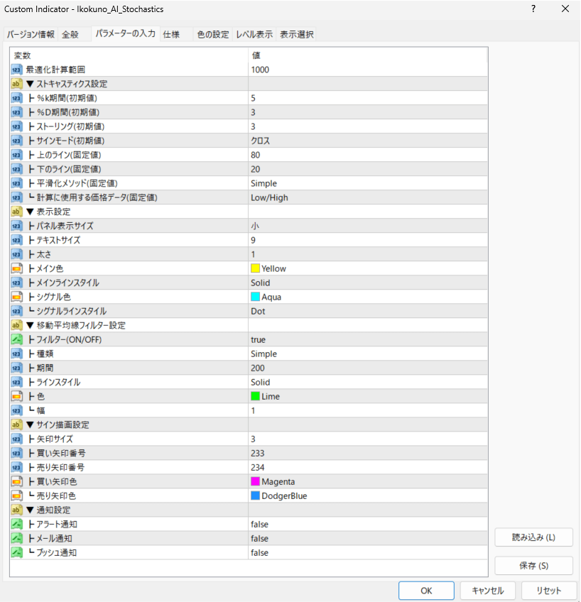The image size is (581, 602).
Task: Click the green chart icon beside フィルター(ON/OFF)
Action: (x=15, y=339)
